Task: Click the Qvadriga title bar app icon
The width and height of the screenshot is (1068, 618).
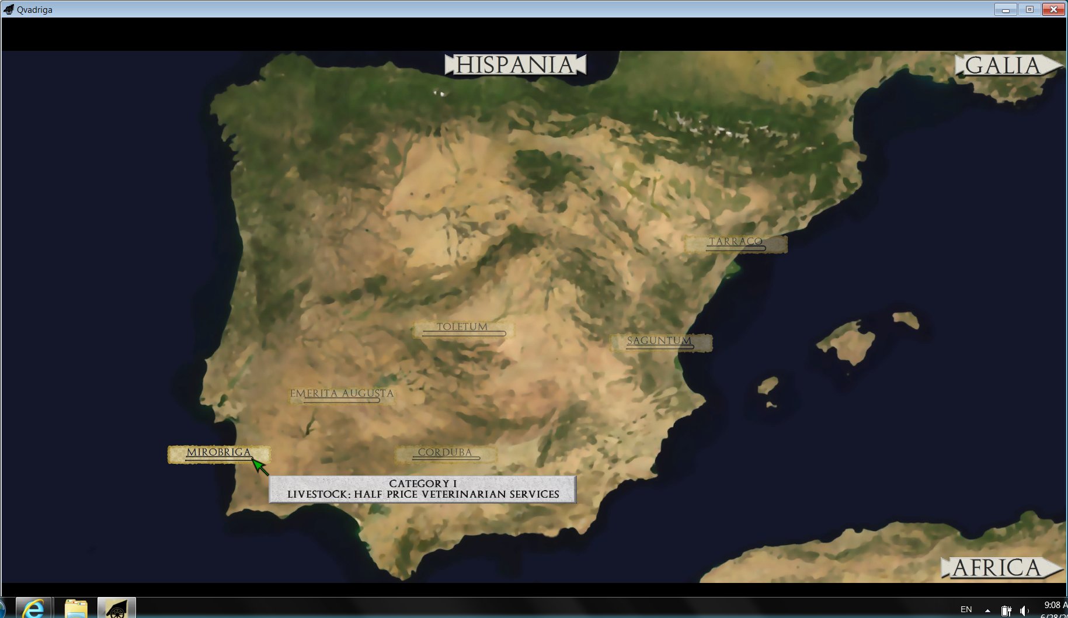Action: click(x=8, y=9)
